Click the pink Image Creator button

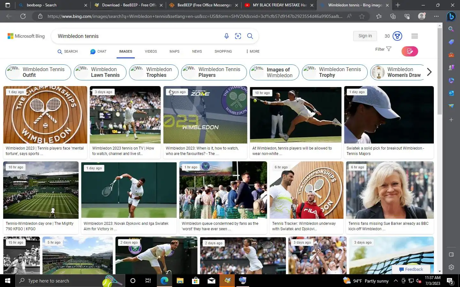click(410, 51)
